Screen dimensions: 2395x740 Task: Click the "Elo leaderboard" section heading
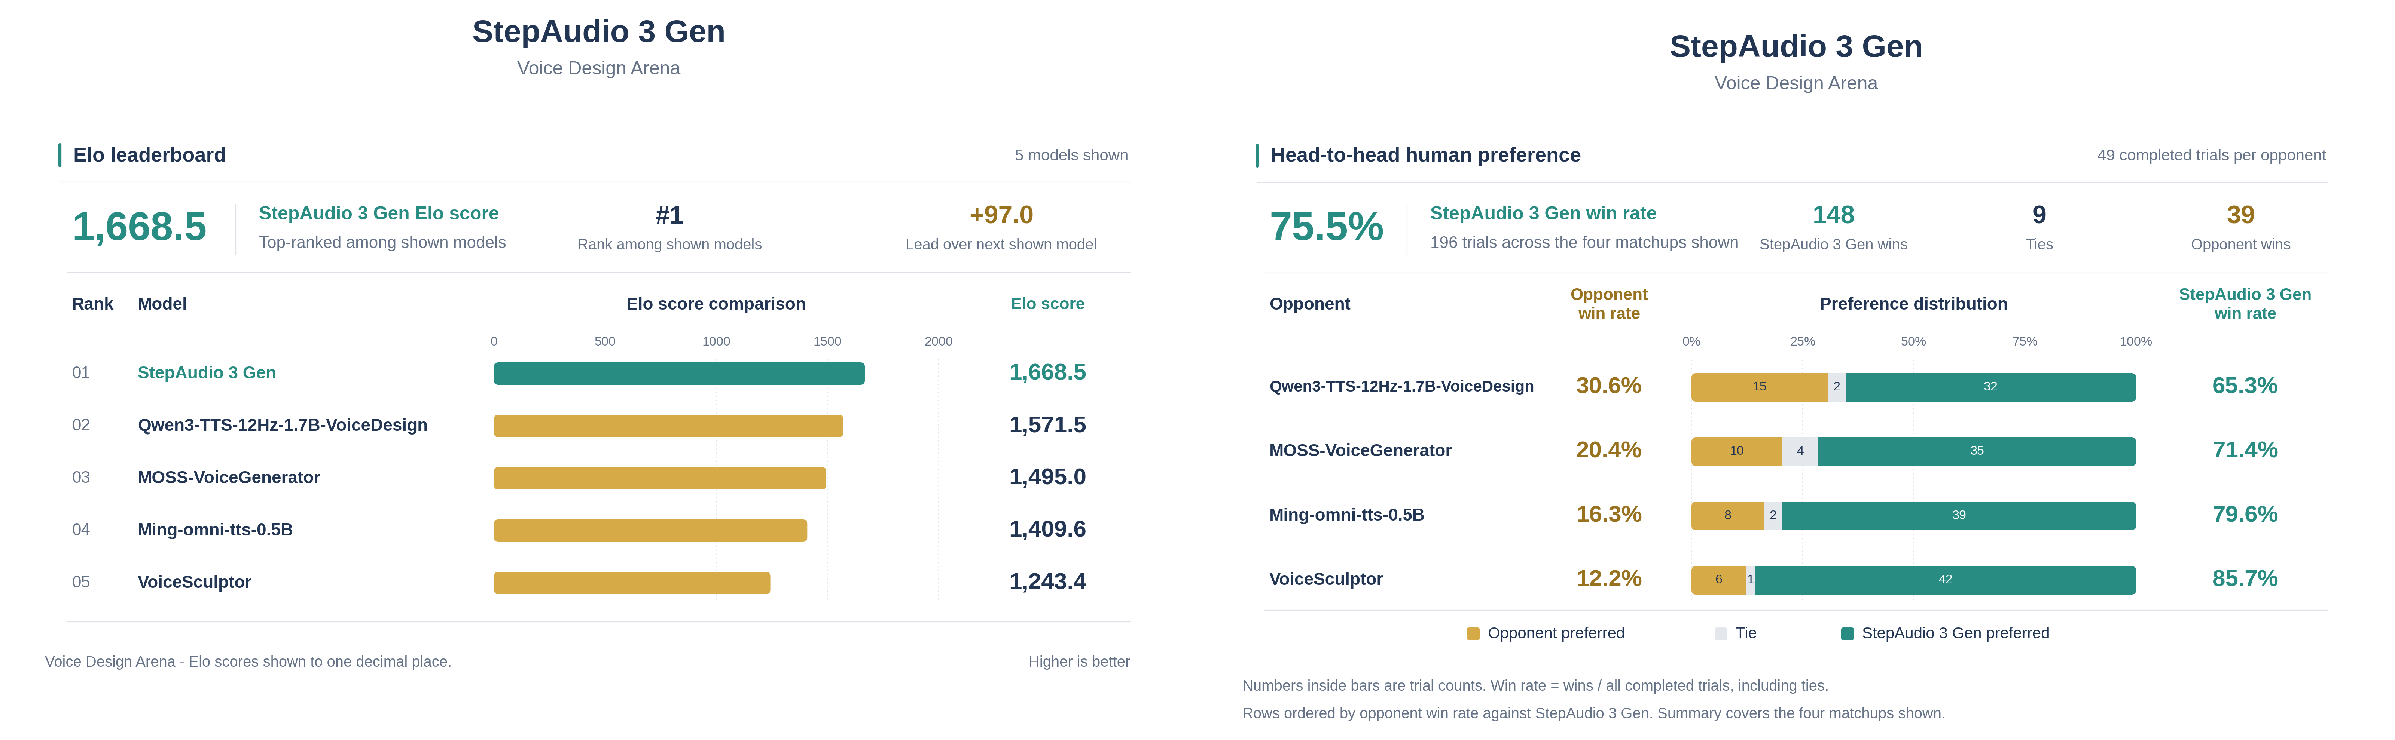[150, 155]
